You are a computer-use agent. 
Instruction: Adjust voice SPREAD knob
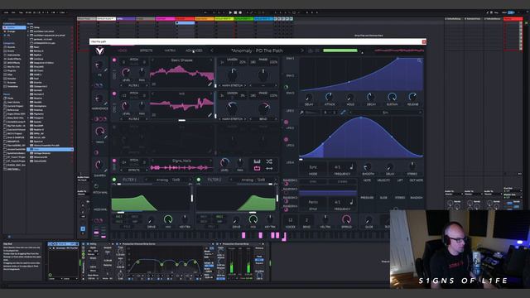[346, 219]
